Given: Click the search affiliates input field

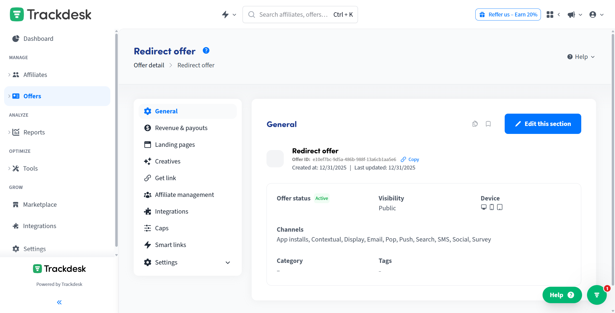Looking at the screenshot, I should [294, 15].
